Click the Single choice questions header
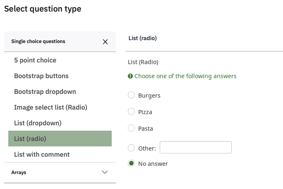The image size is (283, 189). coord(38,41)
